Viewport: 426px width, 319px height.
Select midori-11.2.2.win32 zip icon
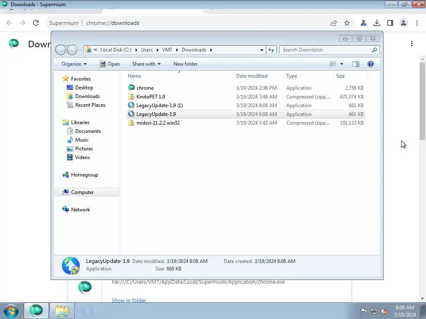pos(131,123)
